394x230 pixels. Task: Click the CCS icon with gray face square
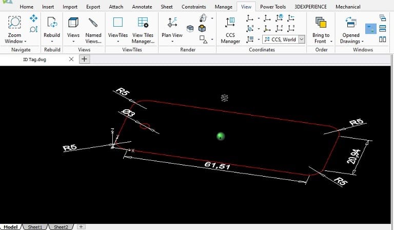pos(250,39)
